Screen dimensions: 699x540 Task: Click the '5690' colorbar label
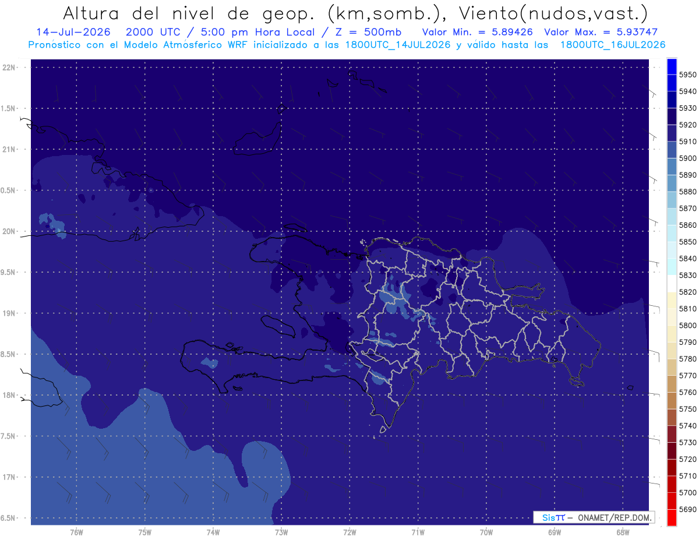tap(687, 509)
